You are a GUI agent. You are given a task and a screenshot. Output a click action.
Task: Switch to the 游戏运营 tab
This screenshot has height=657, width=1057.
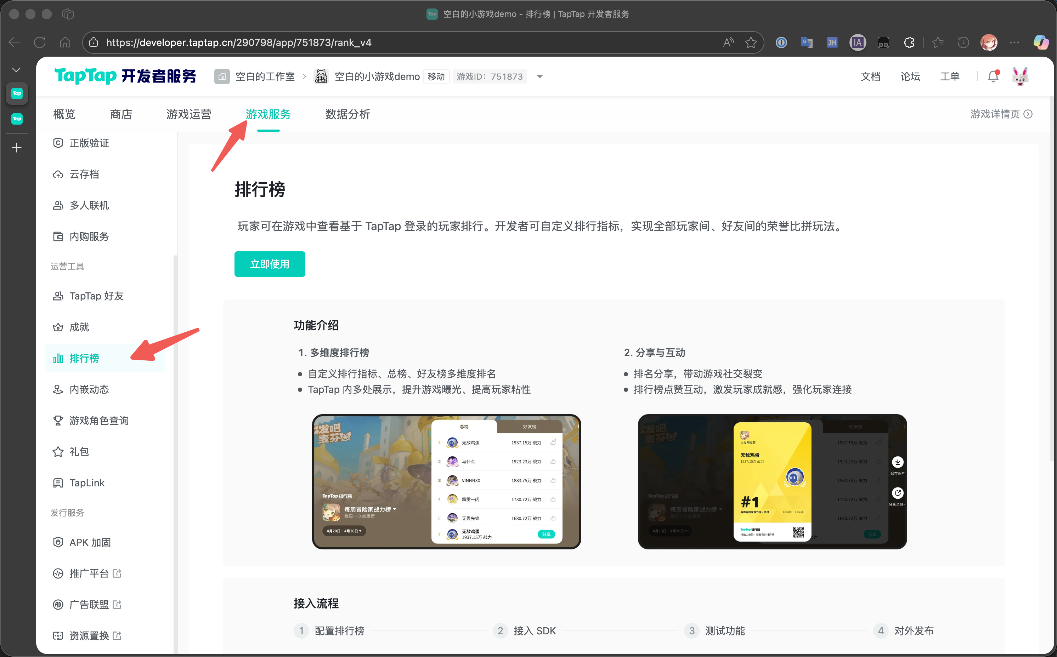pos(189,114)
